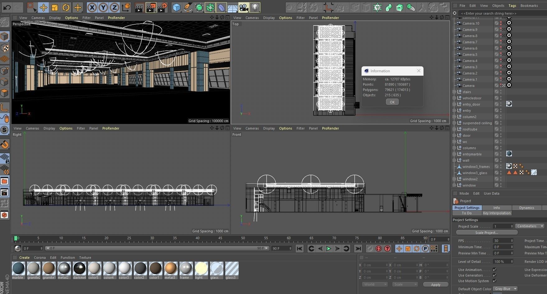Expand the entrymarble object
Screen dimensions: 547x294
click(x=454, y=154)
